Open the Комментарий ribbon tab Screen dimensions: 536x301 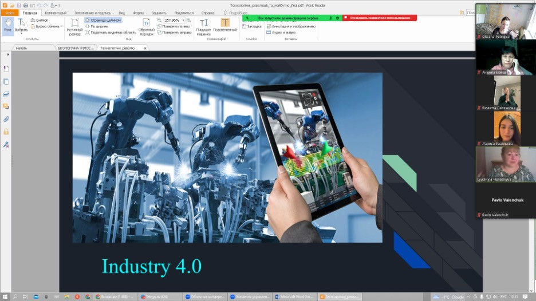pyautogui.click(x=55, y=13)
